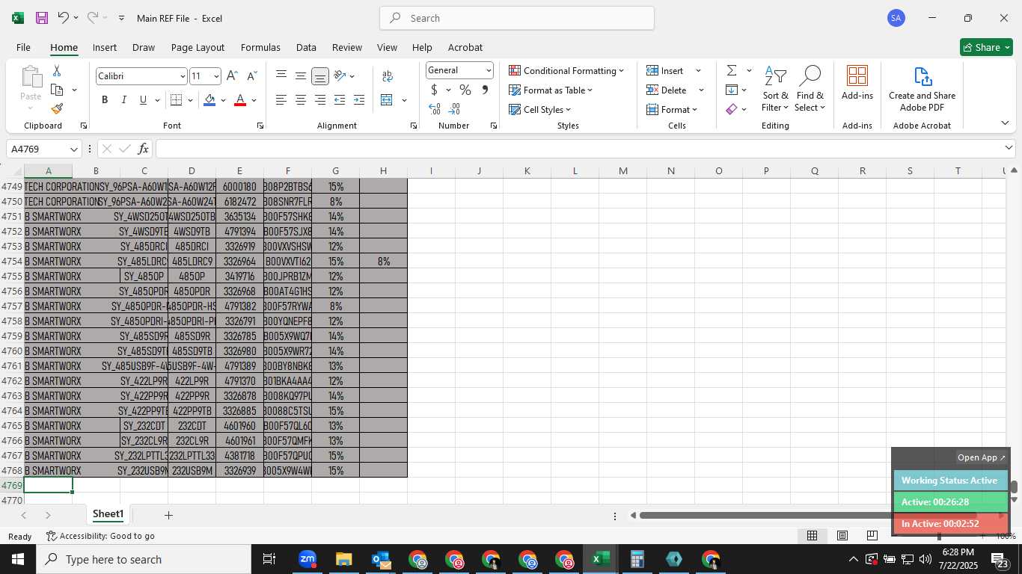Add a new sheet with plus button
Image resolution: width=1022 pixels, height=574 pixels.
[x=168, y=515]
